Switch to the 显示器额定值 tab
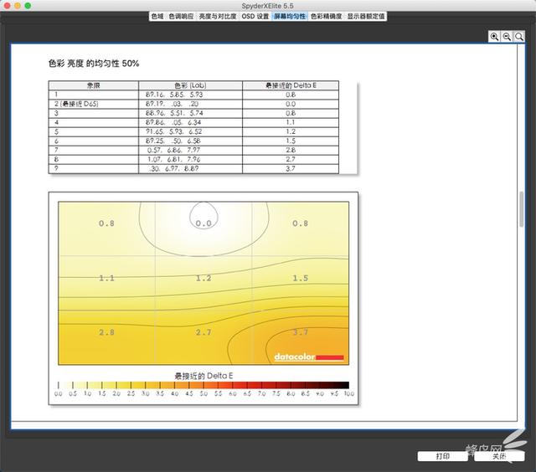 (x=366, y=16)
